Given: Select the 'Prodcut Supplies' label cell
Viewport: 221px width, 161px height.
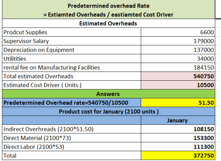Looking at the screenshot, I should pyautogui.click(x=71, y=32).
